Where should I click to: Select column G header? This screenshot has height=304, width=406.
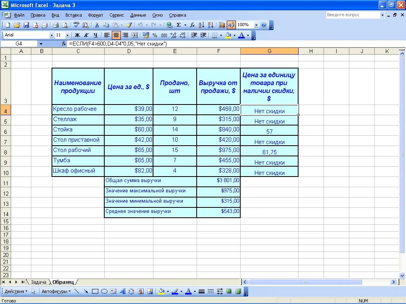point(269,51)
